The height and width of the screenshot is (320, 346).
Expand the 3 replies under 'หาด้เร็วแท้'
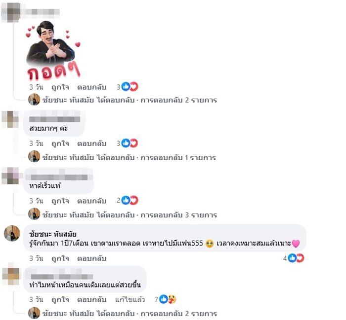[x=130, y=215]
